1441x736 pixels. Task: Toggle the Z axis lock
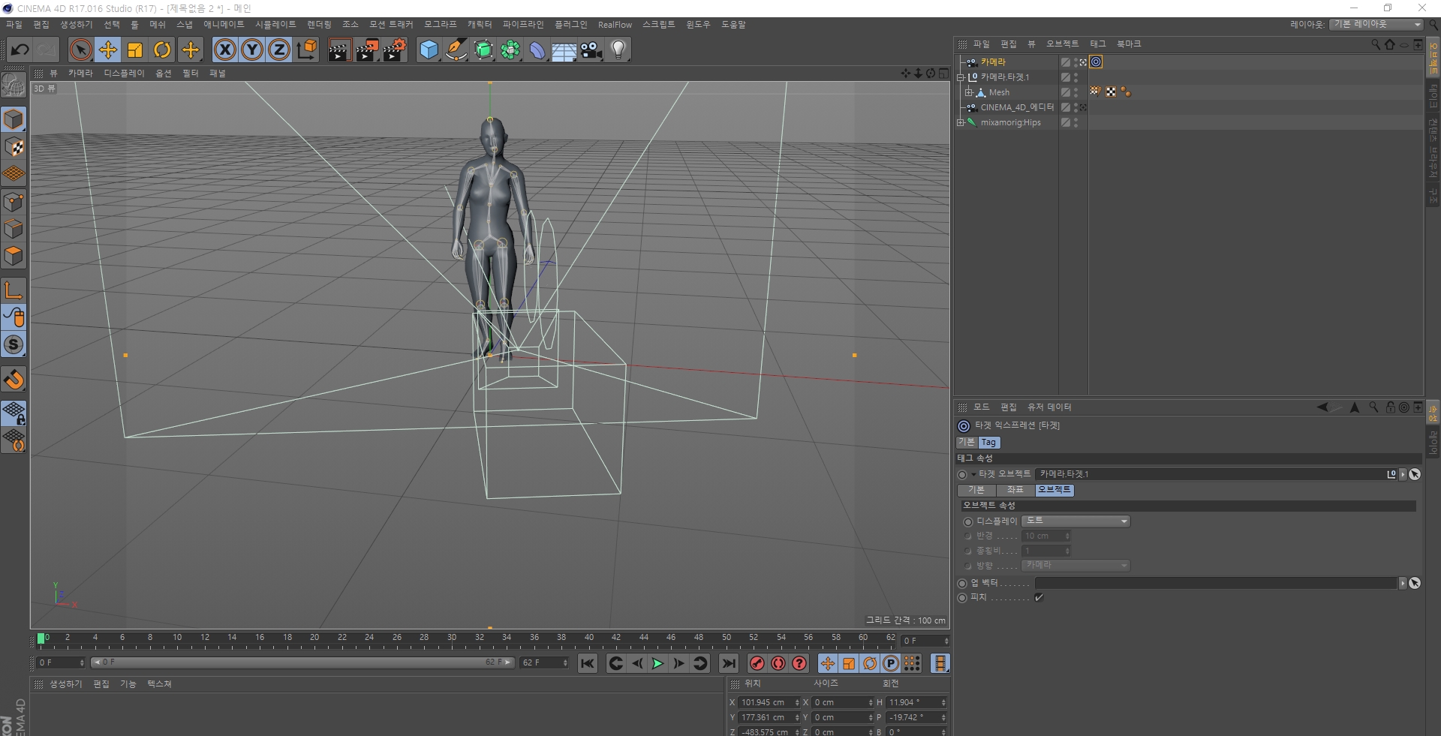pyautogui.click(x=279, y=50)
